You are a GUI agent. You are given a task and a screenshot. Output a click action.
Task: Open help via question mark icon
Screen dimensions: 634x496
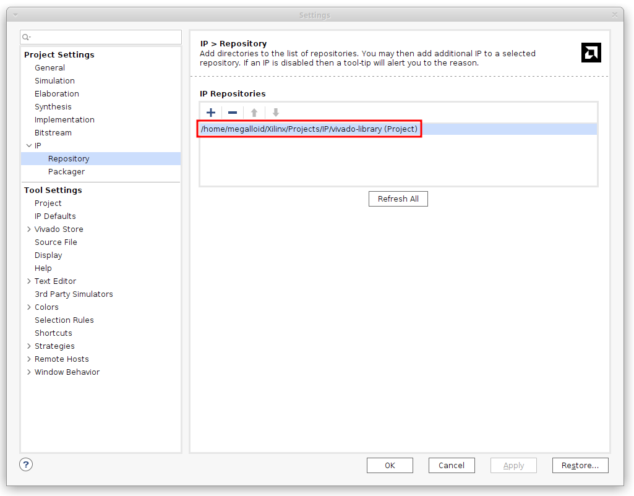point(26,464)
